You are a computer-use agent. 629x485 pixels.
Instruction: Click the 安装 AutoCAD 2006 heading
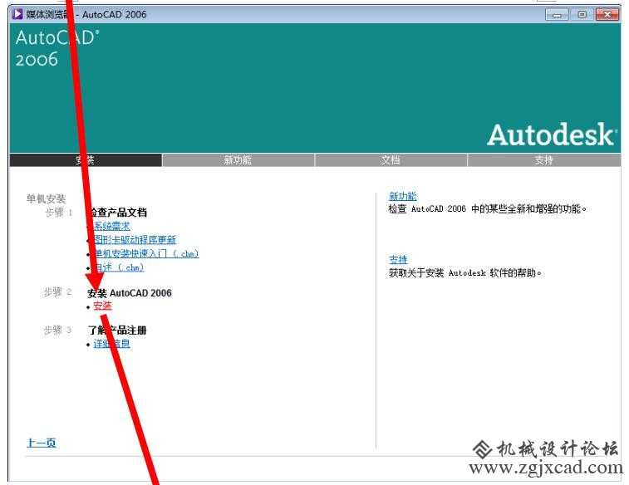tap(129, 293)
